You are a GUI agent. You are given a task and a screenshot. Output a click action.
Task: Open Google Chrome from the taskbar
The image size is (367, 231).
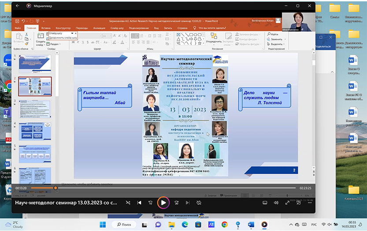pos(225,224)
